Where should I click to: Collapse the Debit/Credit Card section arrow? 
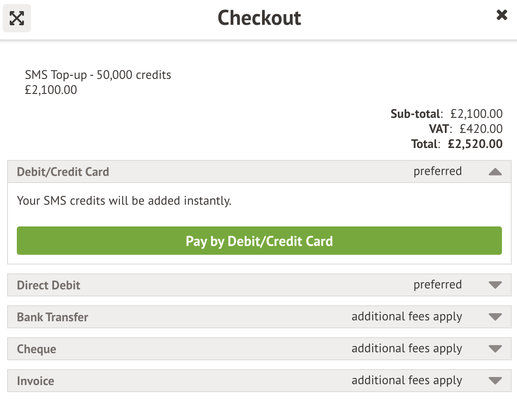(495, 172)
